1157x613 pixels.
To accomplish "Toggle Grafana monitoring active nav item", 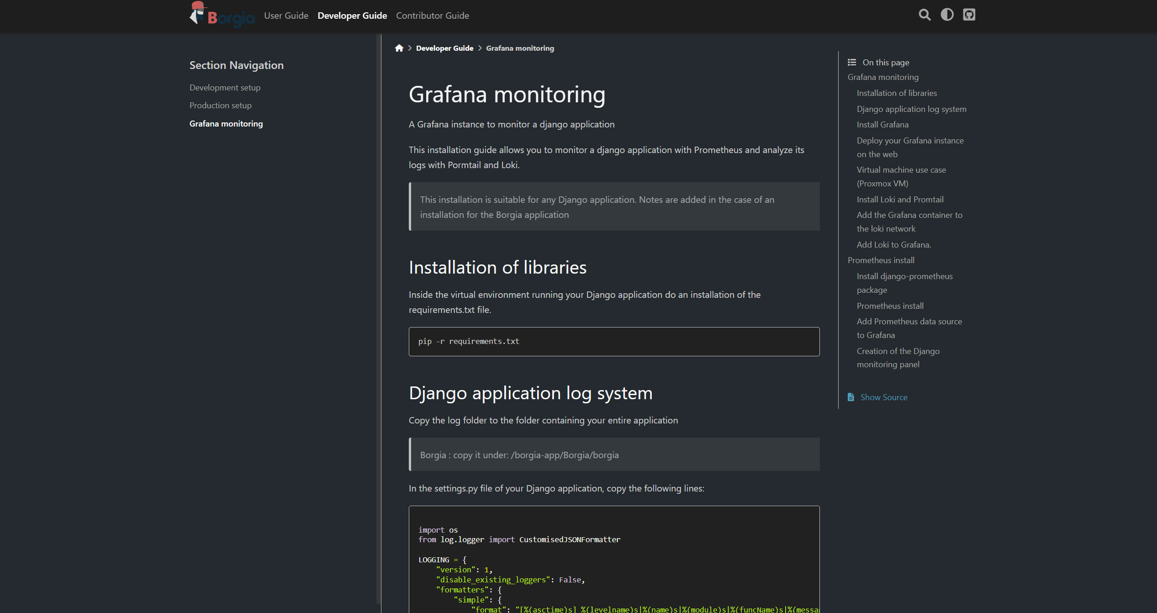I will pyautogui.click(x=227, y=123).
